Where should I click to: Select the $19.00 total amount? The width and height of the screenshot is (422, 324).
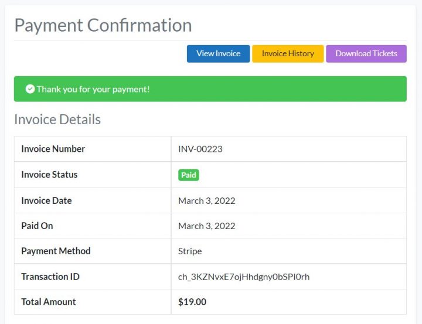pos(192,302)
